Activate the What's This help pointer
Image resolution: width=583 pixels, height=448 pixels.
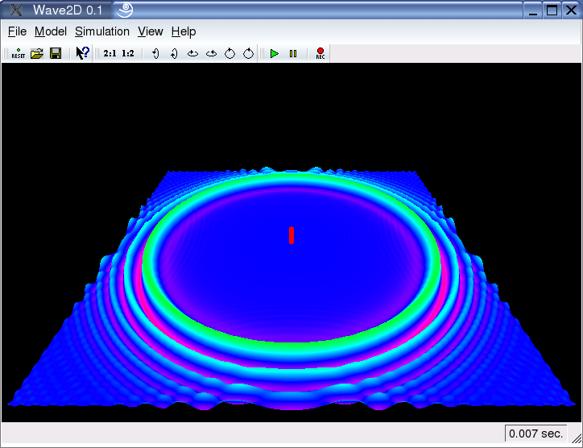point(82,53)
